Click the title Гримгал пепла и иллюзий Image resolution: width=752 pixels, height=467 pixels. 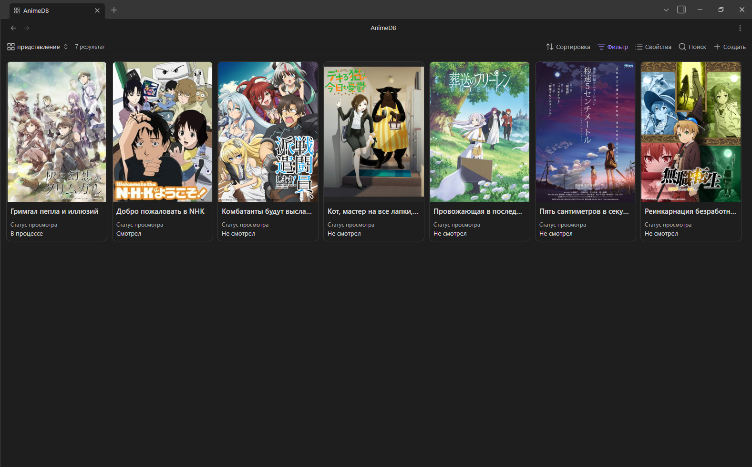pyautogui.click(x=54, y=211)
